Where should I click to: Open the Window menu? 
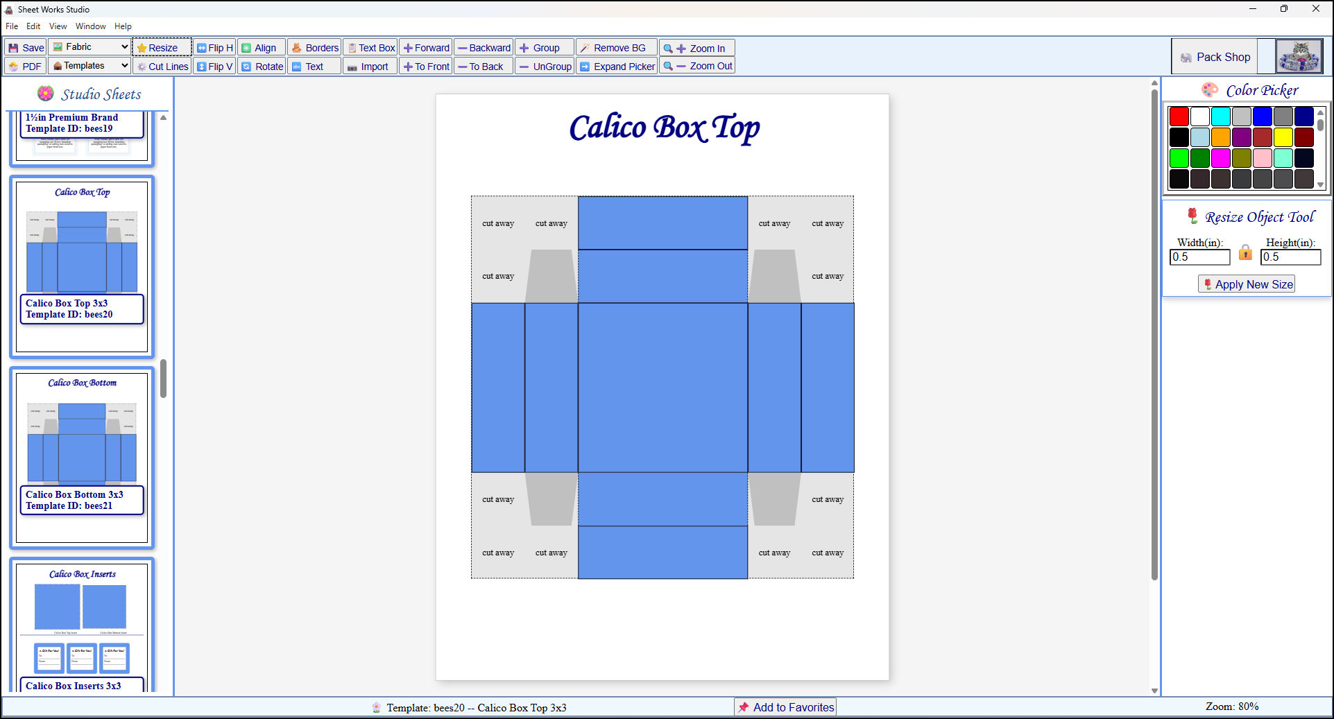pos(90,26)
